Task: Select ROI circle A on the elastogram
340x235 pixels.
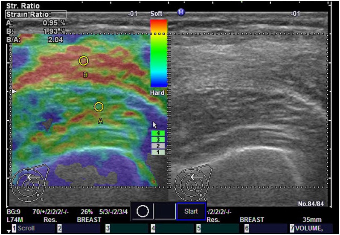Action: click(x=99, y=107)
